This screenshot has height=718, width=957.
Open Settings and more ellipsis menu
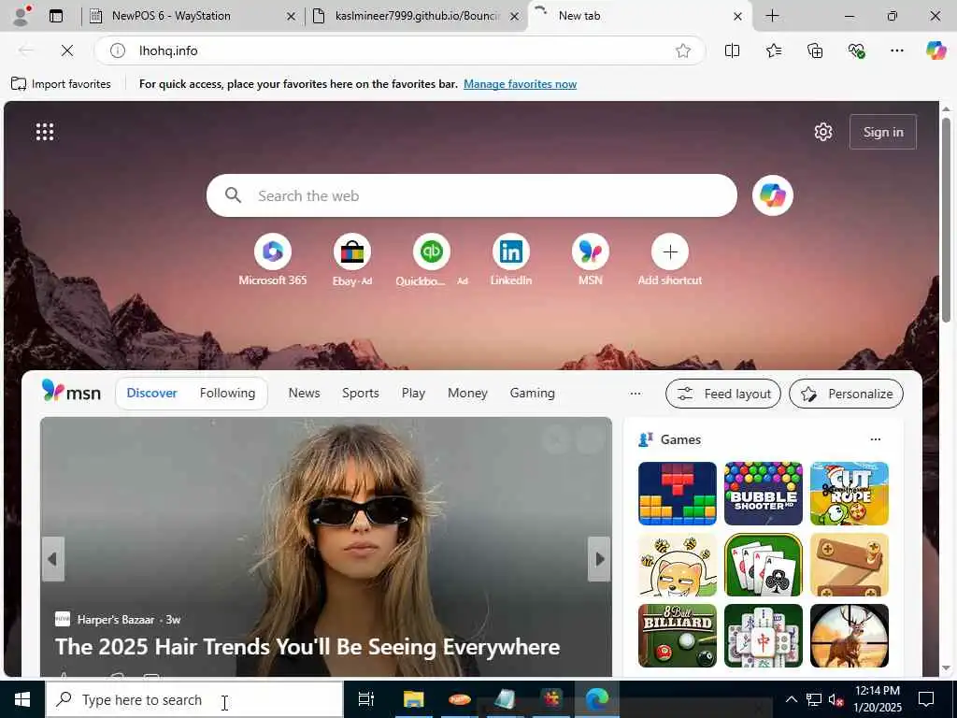pyautogui.click(x=896, y=50)
